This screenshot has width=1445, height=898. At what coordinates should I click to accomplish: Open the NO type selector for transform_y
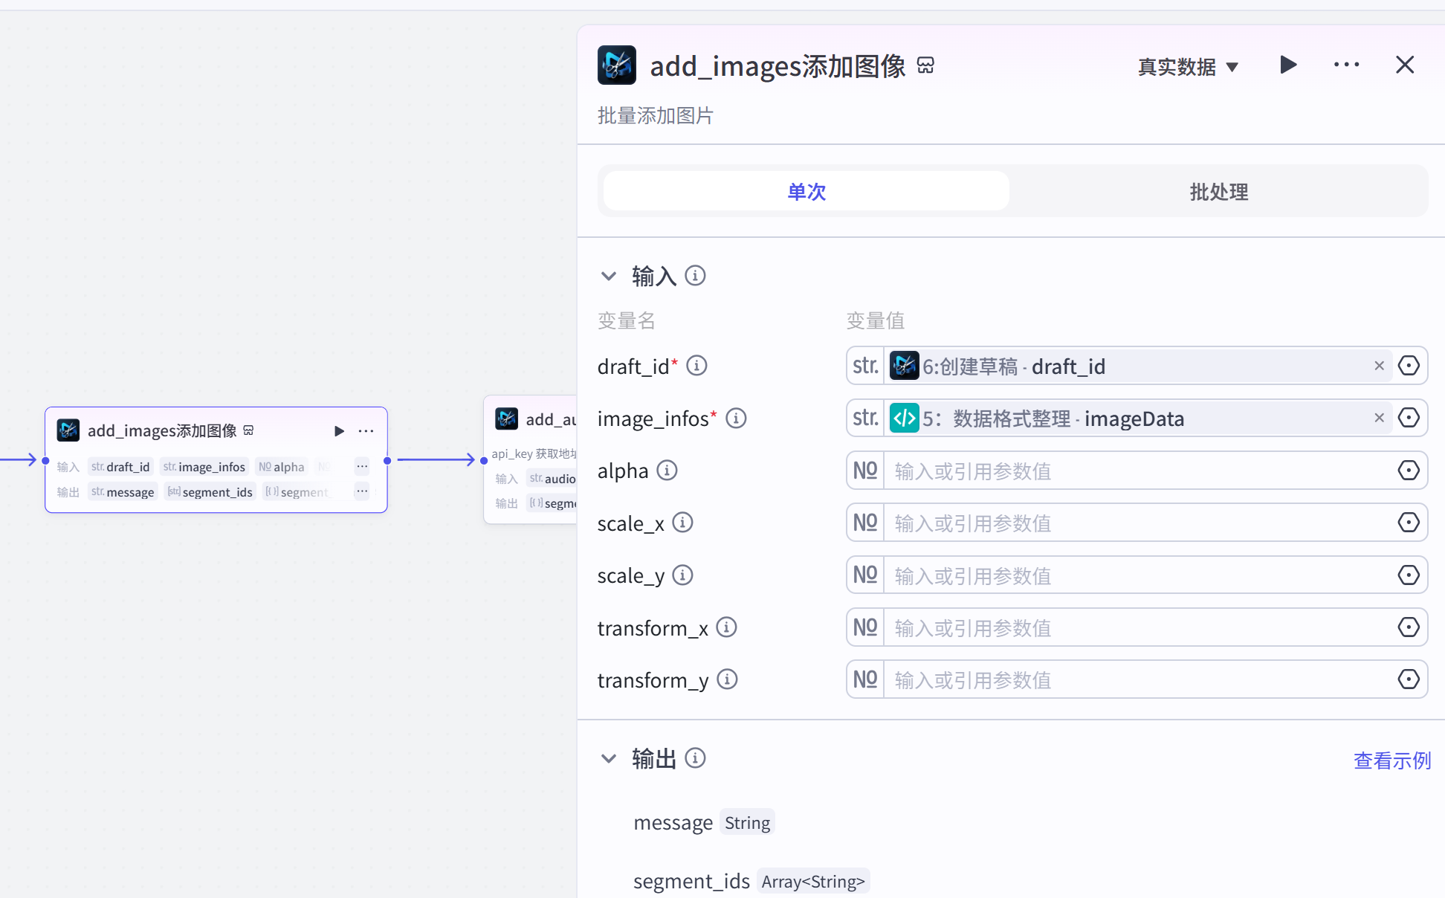click(x=865, y=679)
